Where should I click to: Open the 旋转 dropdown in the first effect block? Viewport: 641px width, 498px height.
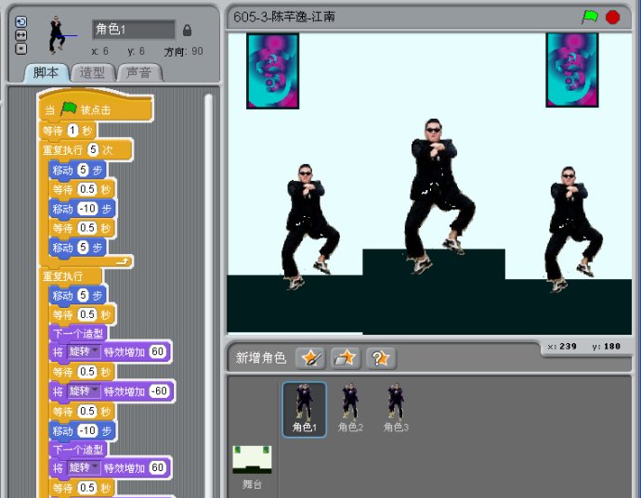pyautogui.click(x=85, y=352)
